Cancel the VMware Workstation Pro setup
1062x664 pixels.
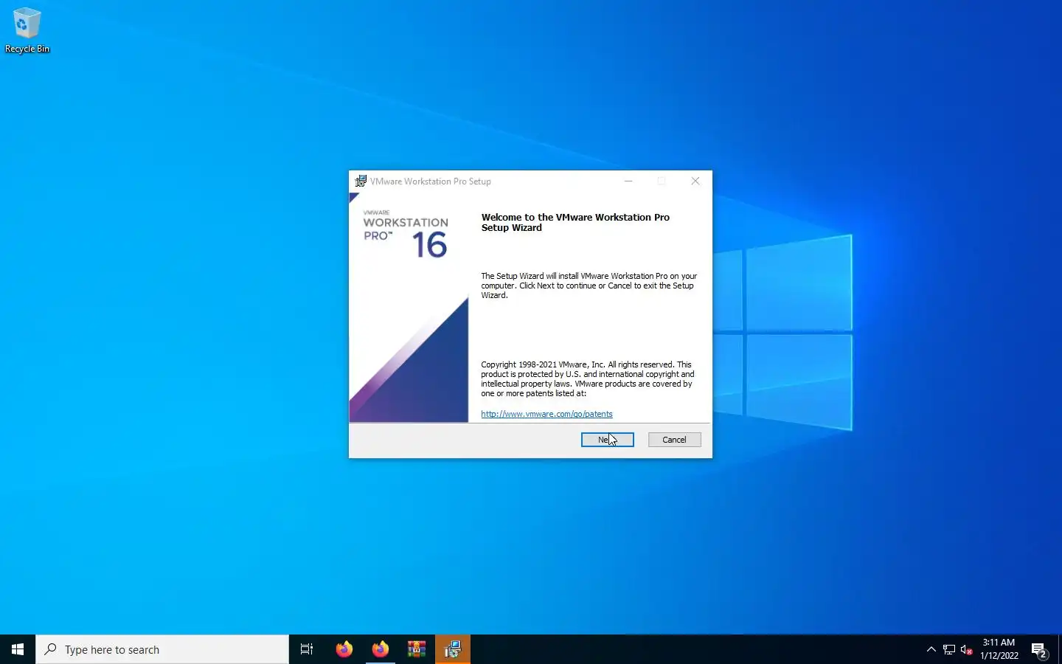tap(674, 440)
